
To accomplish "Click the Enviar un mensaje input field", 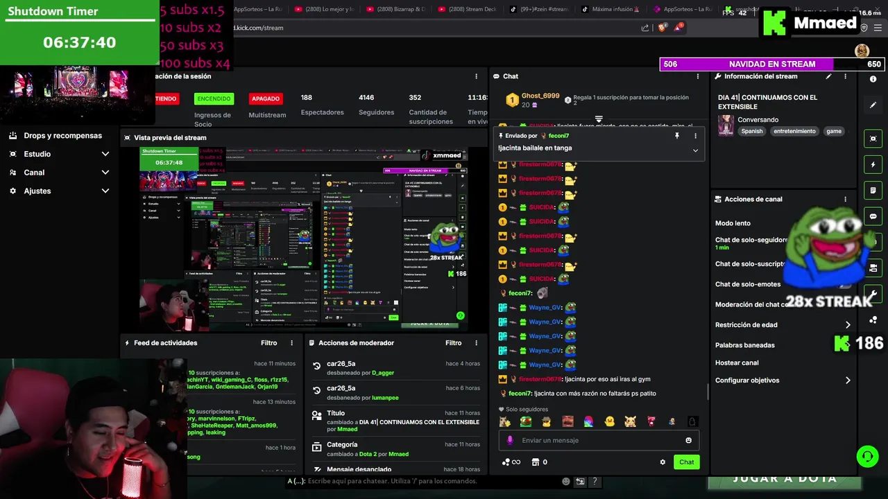I will [598, 440].
